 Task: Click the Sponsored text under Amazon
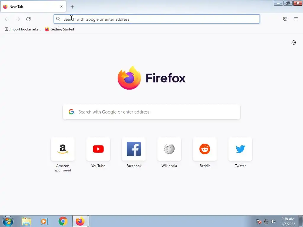(63, 170)
